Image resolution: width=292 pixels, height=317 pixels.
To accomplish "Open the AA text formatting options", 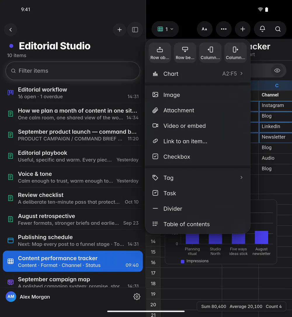I will (205, 29).
